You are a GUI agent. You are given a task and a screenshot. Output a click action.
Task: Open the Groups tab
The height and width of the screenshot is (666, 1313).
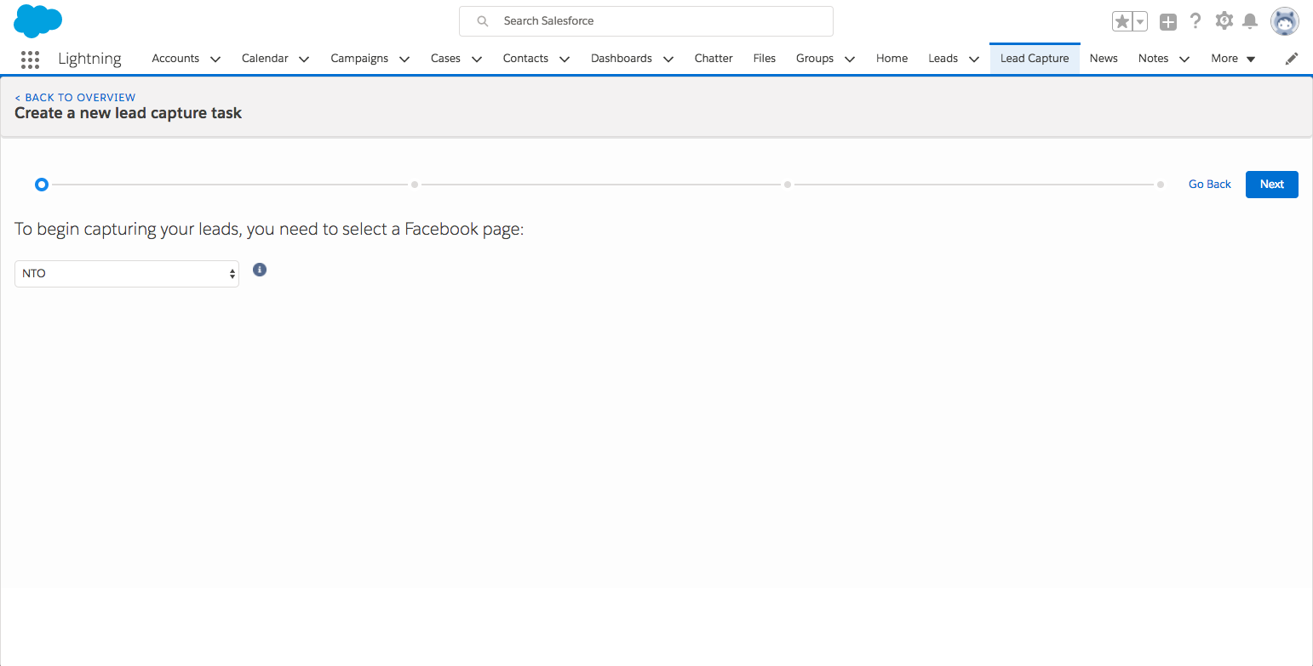coord(815,59)
